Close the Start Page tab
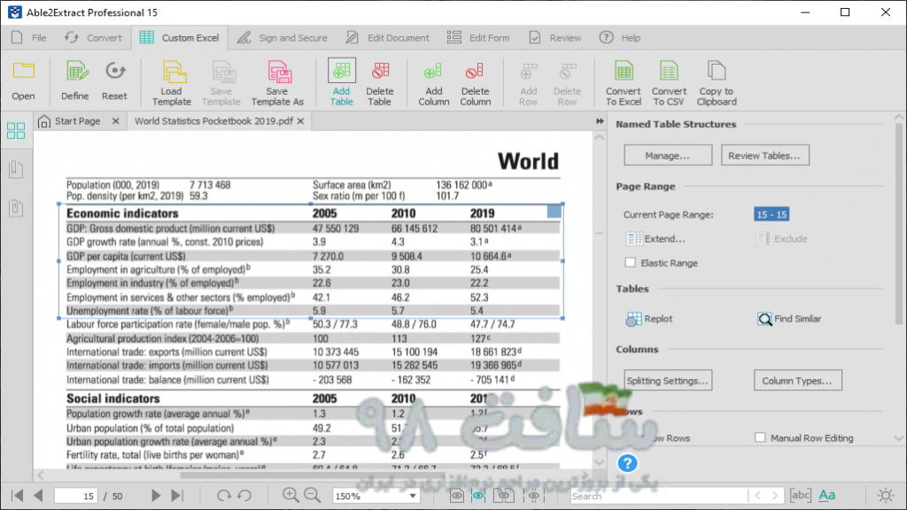This screenshot has height=510, width=907. pos(116,120)
